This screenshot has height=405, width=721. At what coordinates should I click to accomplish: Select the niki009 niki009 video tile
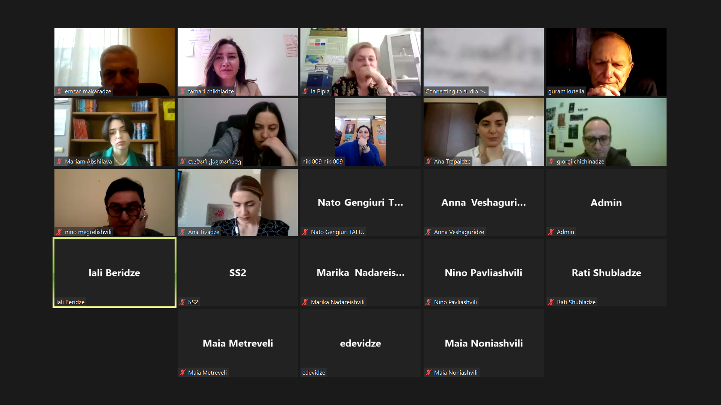[x=360, y=132]
